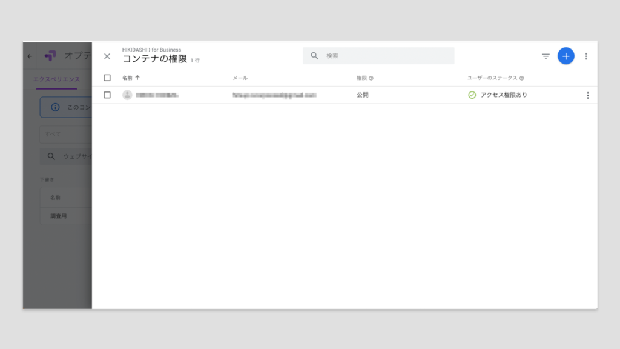
Task: Open the user row's three-dot menu
Action: tap(587, 95)
